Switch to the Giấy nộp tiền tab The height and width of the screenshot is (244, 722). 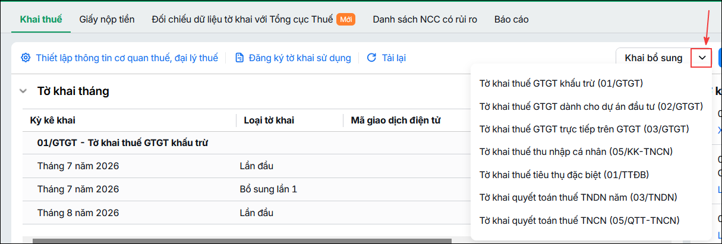pyautogui.click(x=106, y=19)
